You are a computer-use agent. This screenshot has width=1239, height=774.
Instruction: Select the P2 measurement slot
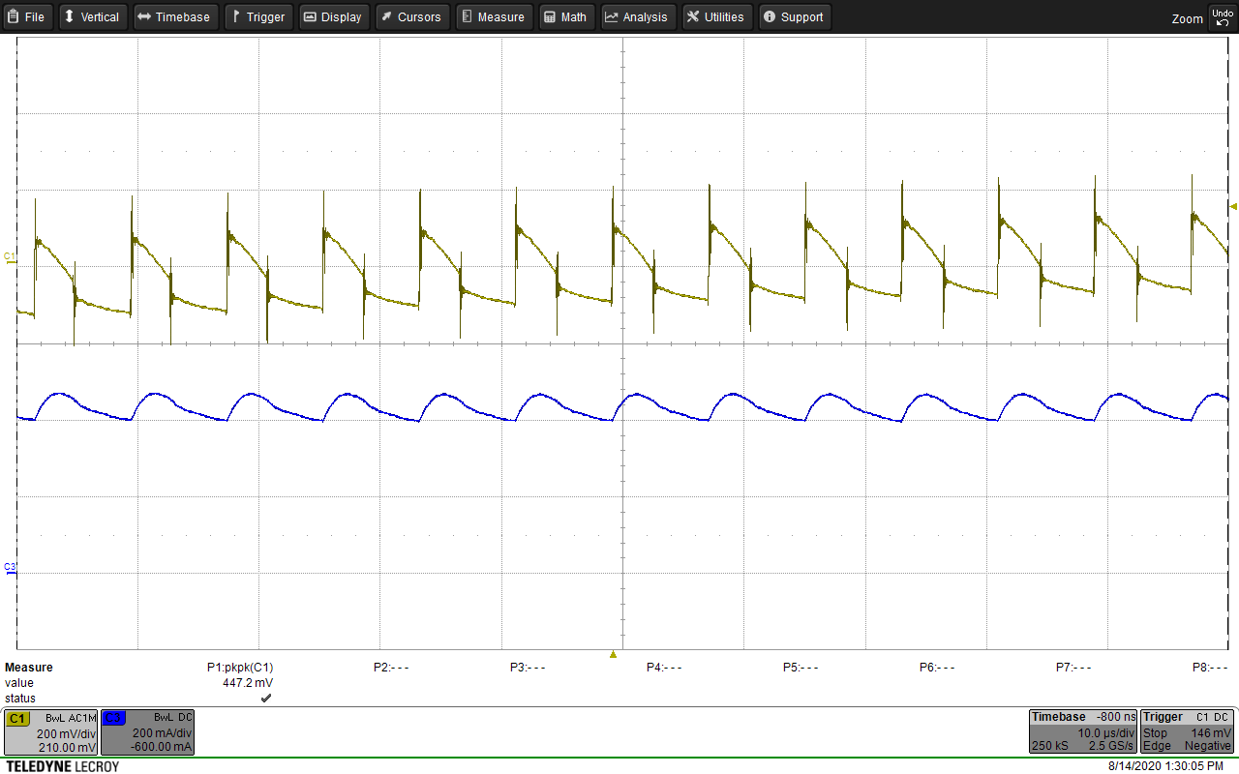[391, 668]
